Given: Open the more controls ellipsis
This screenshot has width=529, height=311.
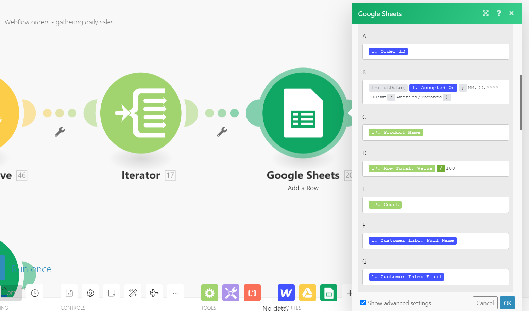Looking at the screenshot, I should [x=175, y=293].
